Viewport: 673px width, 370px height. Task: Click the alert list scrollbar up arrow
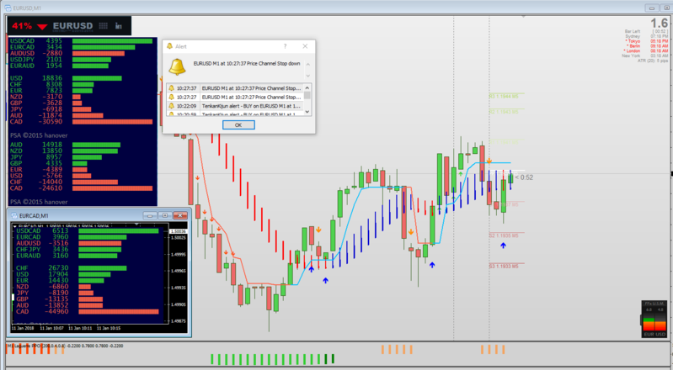tap(307, 87)
